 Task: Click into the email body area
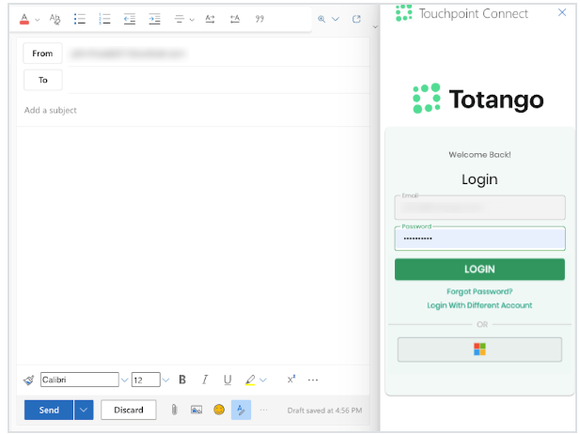[193, 244]
